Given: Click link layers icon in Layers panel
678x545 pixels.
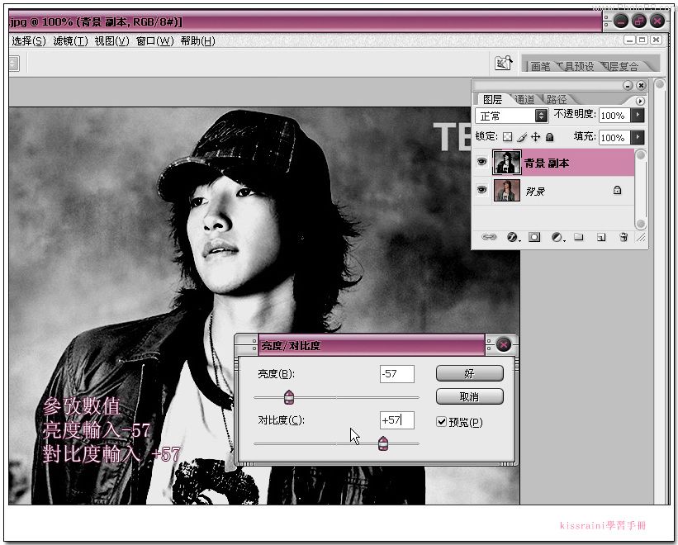Looking at the screenshot, I should (489, 237).
